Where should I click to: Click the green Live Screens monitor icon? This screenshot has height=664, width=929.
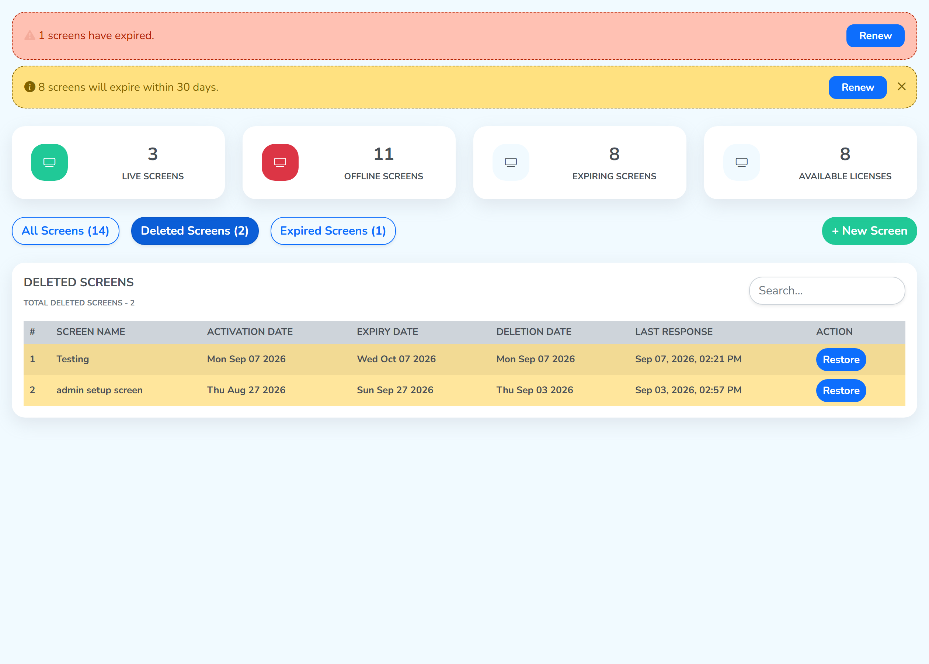(49, 162)
